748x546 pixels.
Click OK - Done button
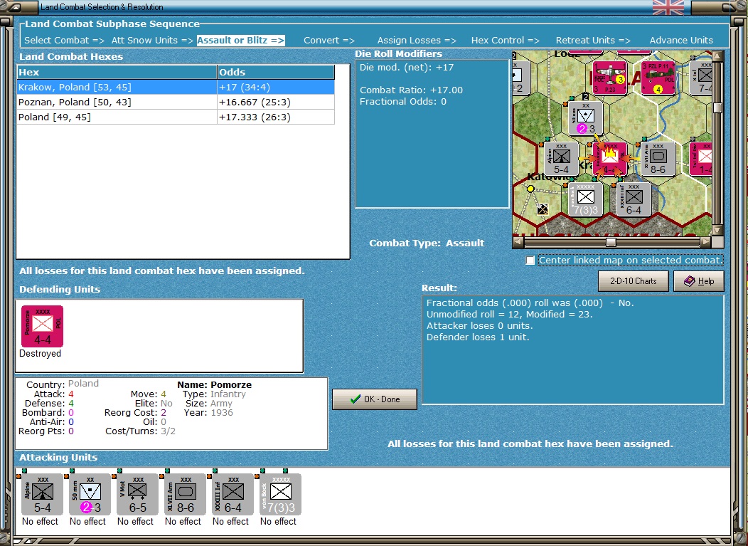[x=375, y=399]
